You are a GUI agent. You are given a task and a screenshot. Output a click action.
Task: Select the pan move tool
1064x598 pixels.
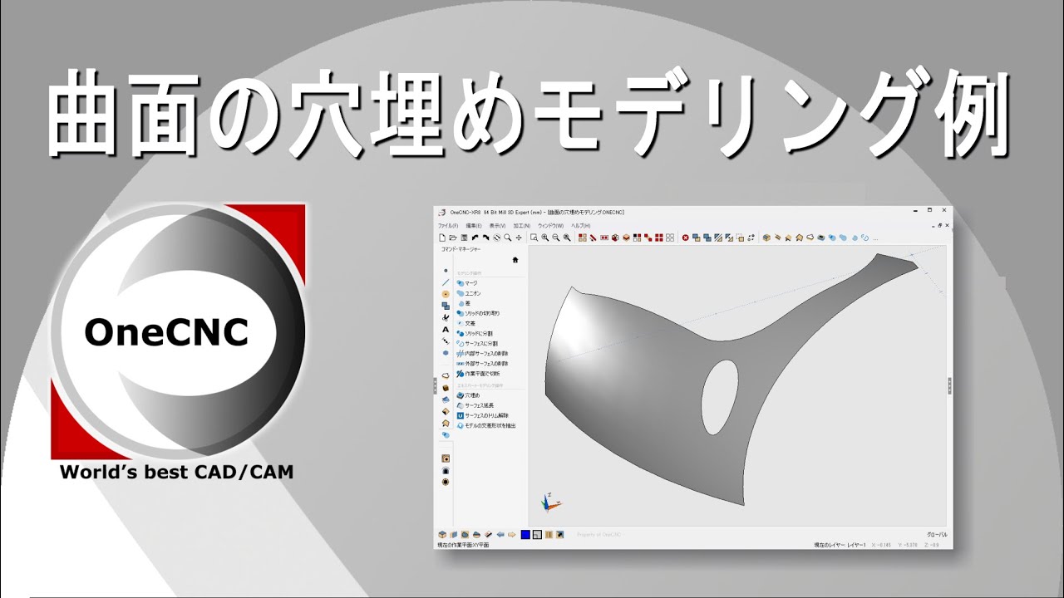click(x=519, y=238)
